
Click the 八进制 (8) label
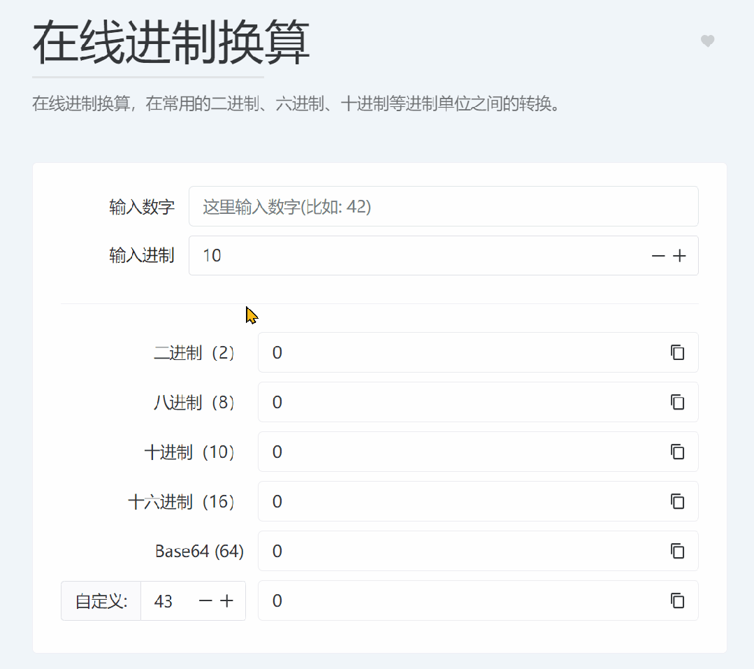pos(194,402)
